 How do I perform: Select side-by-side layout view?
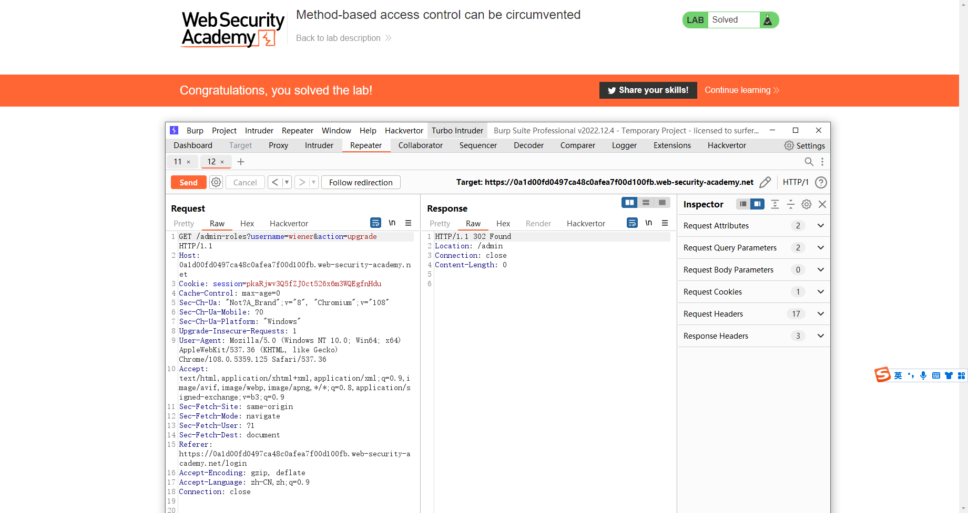coord(629,203)
